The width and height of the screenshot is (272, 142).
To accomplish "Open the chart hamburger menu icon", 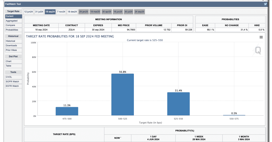I will pos(261,37).
